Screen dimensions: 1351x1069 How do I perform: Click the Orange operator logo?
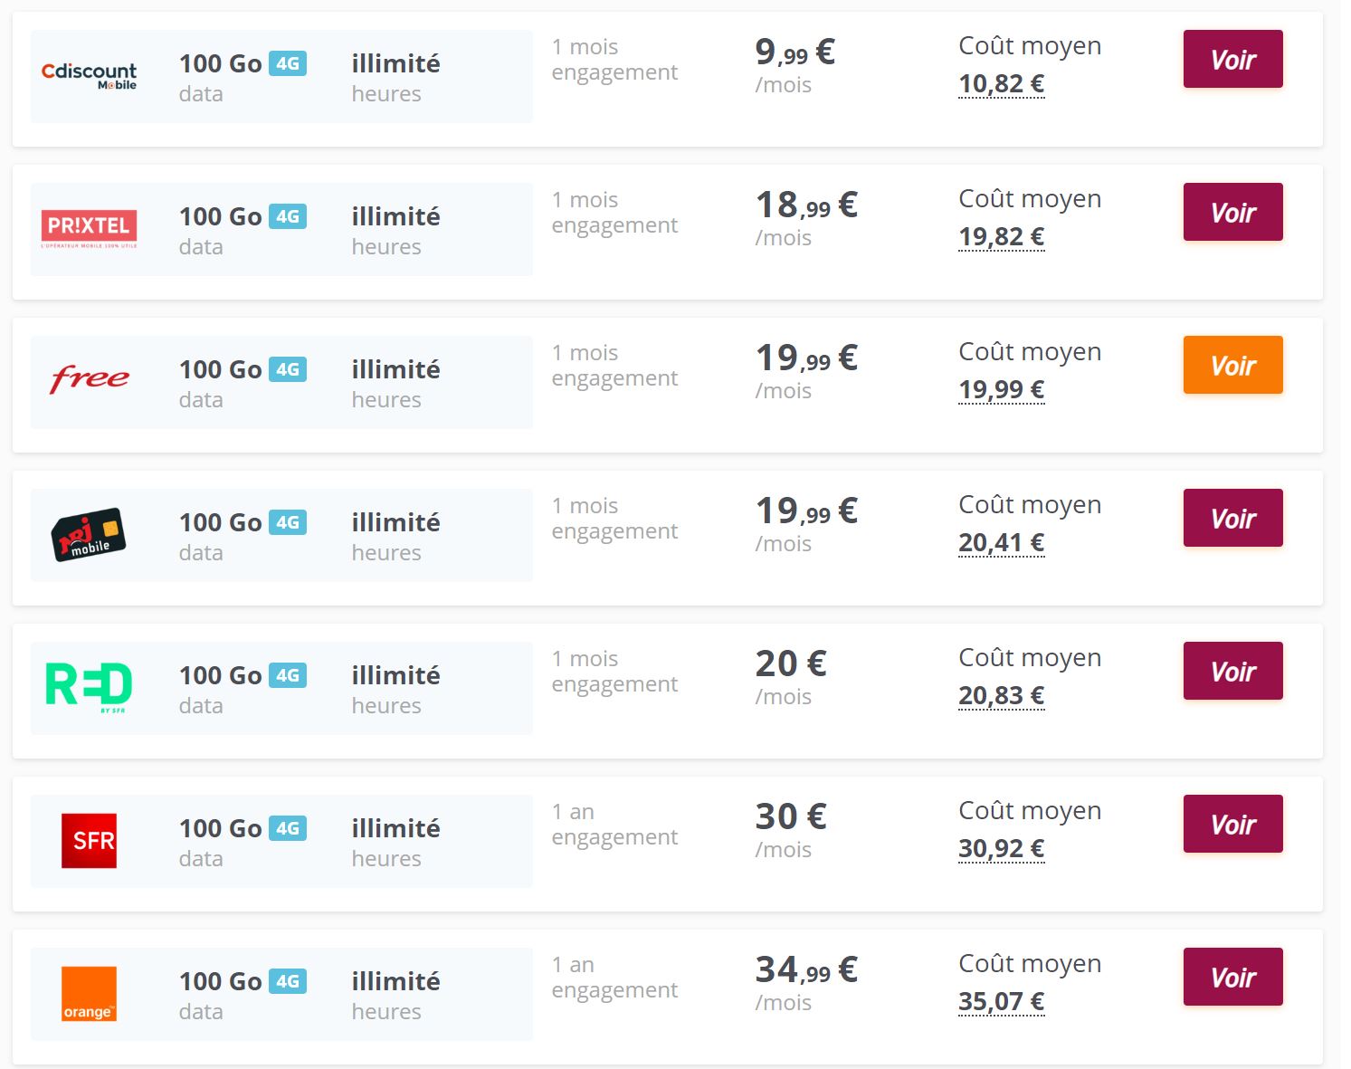tap(89, 993)
